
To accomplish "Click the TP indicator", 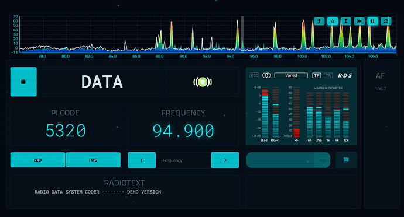I will (x=316, y=75).
